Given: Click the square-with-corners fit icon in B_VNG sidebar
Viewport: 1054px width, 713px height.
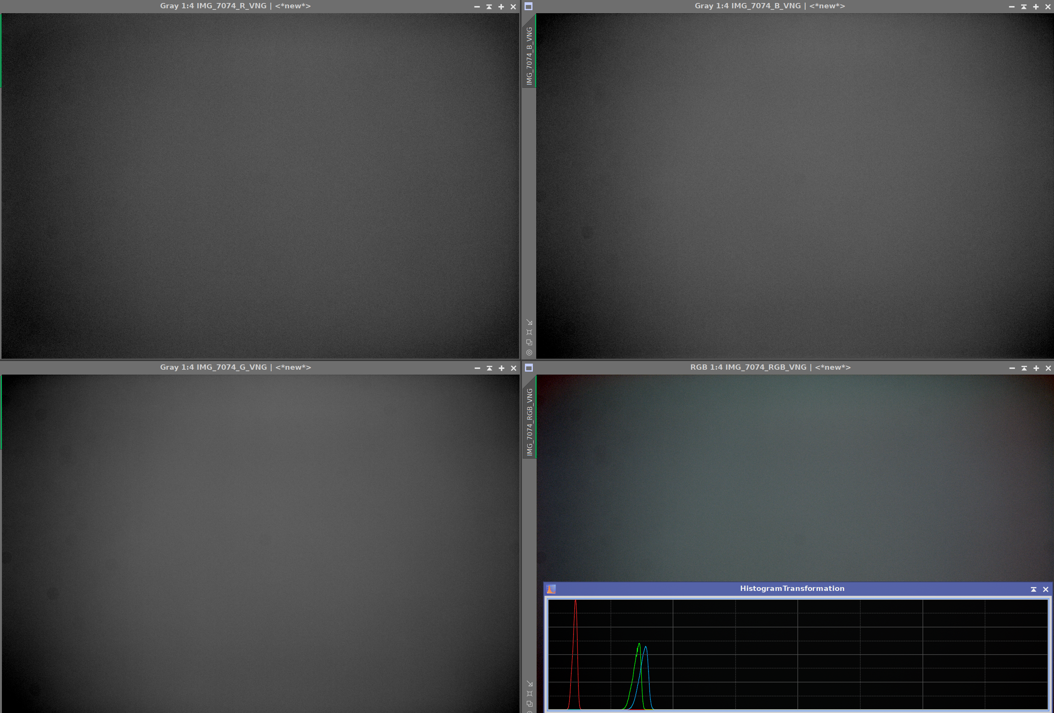Looking at the screenshot, I should click(x=529, y=332).
